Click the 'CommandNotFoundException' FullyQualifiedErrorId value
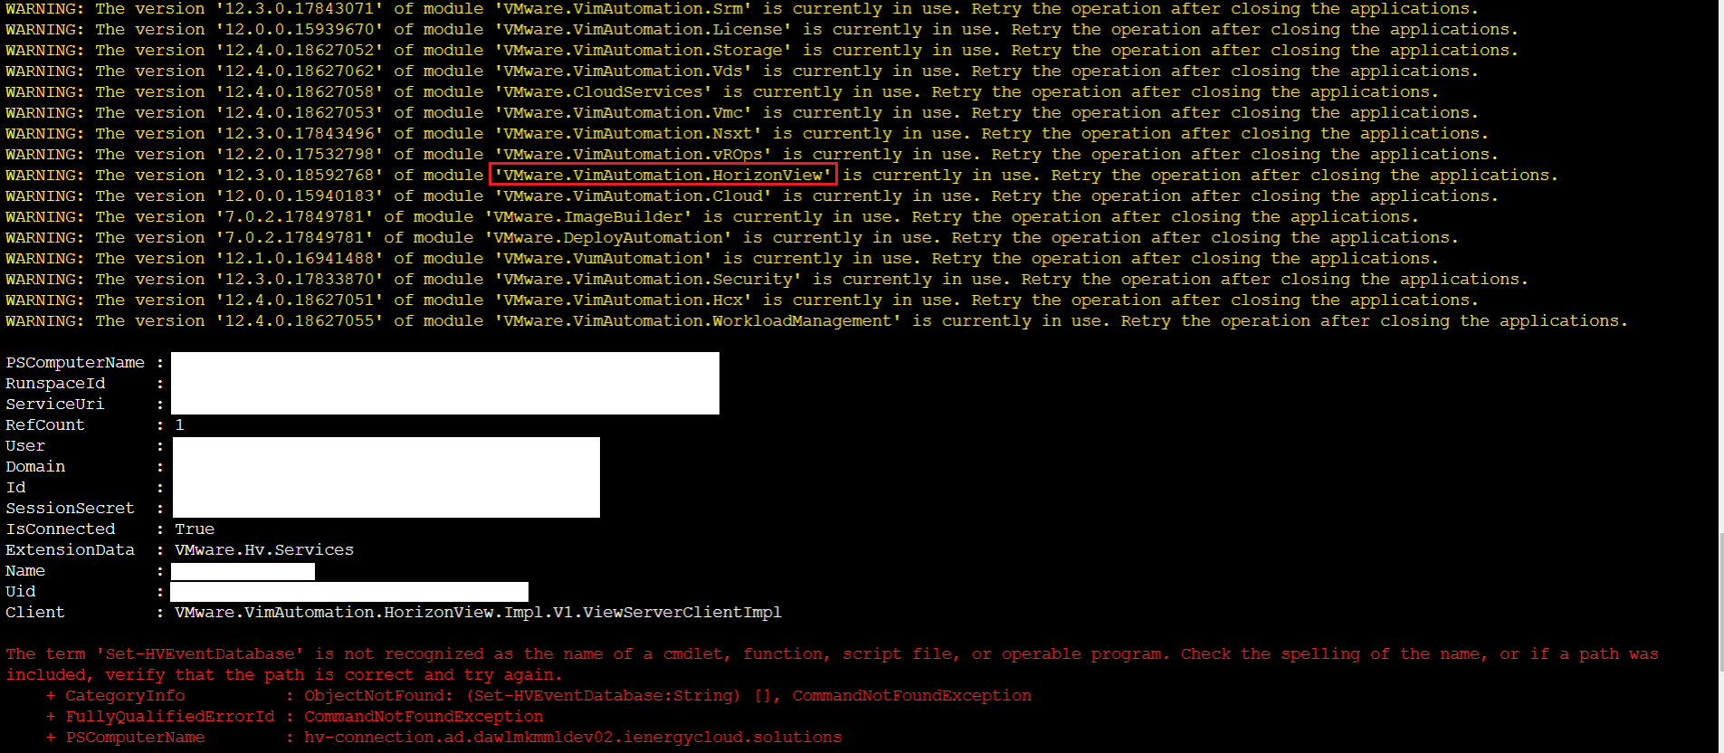1724x753 pixels. [424, 717]
